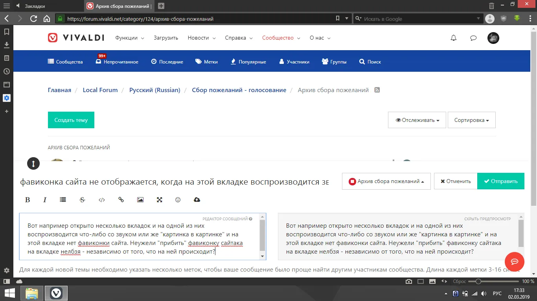Open the Window panel in the sidebar
The width and height of the screenshot is (537, 301).
[x=6, y=85]
